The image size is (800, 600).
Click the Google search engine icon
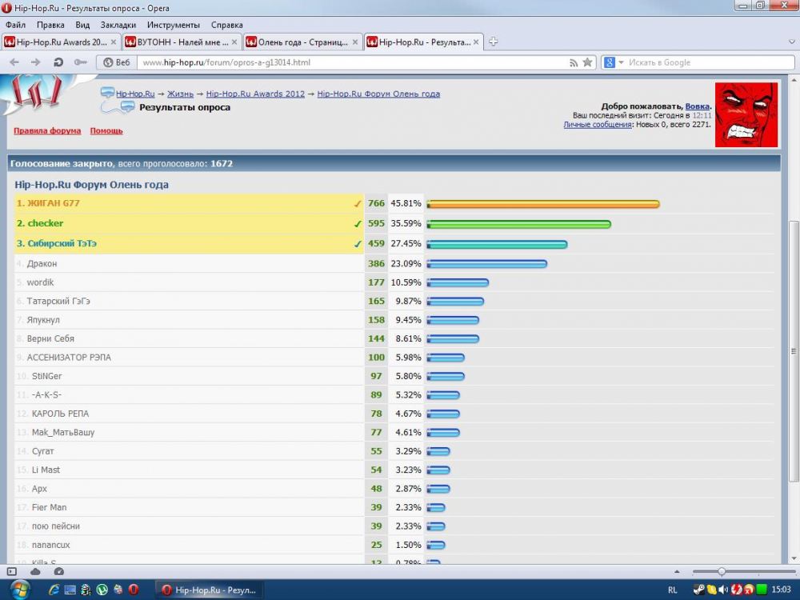point(609,62)
